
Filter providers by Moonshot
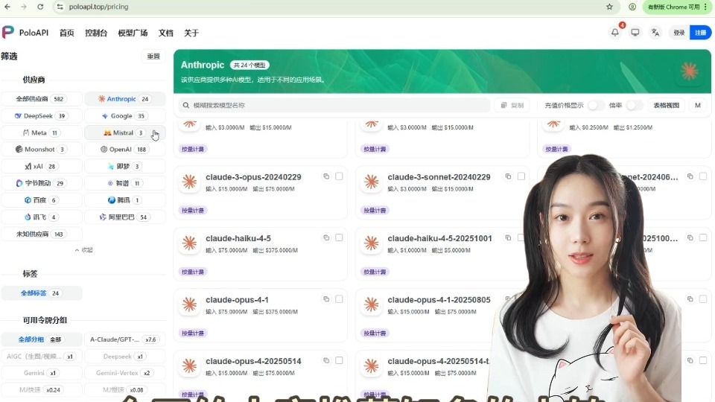pos(42,149)
